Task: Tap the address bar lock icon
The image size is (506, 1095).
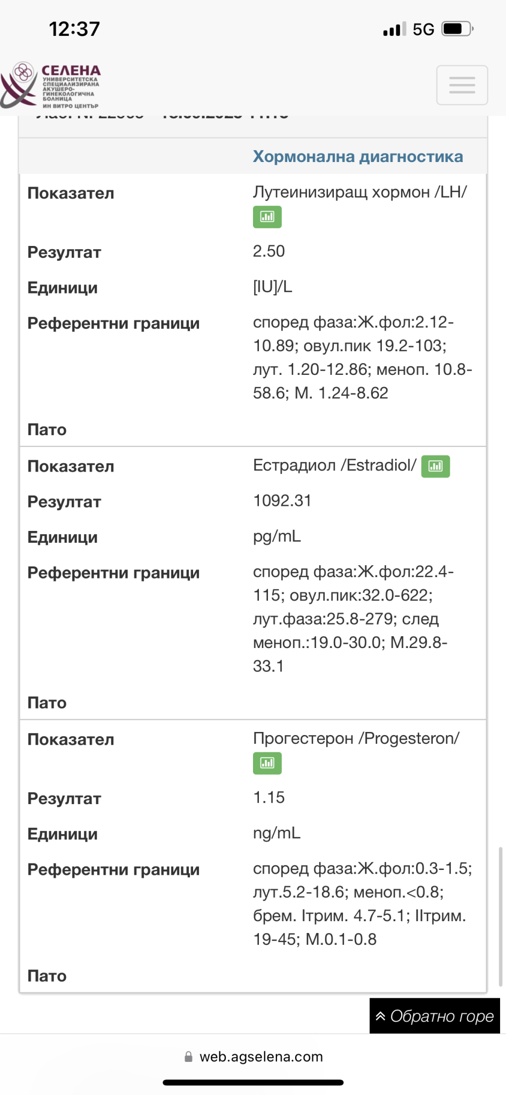Action: click(188, 1057)
